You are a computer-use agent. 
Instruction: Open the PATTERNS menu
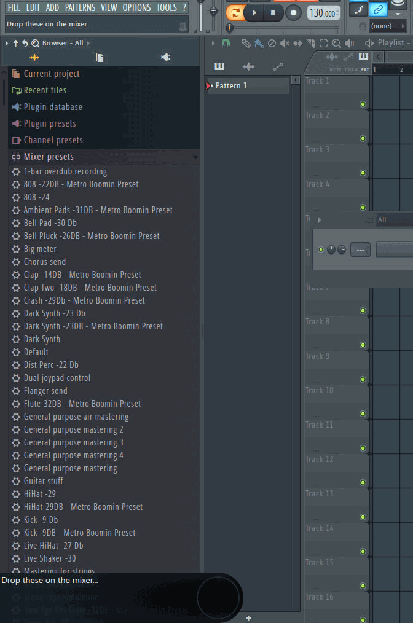80,7
